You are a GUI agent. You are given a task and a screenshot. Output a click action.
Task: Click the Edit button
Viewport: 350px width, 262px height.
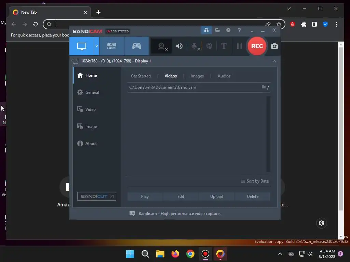click(x=181, y=196)
